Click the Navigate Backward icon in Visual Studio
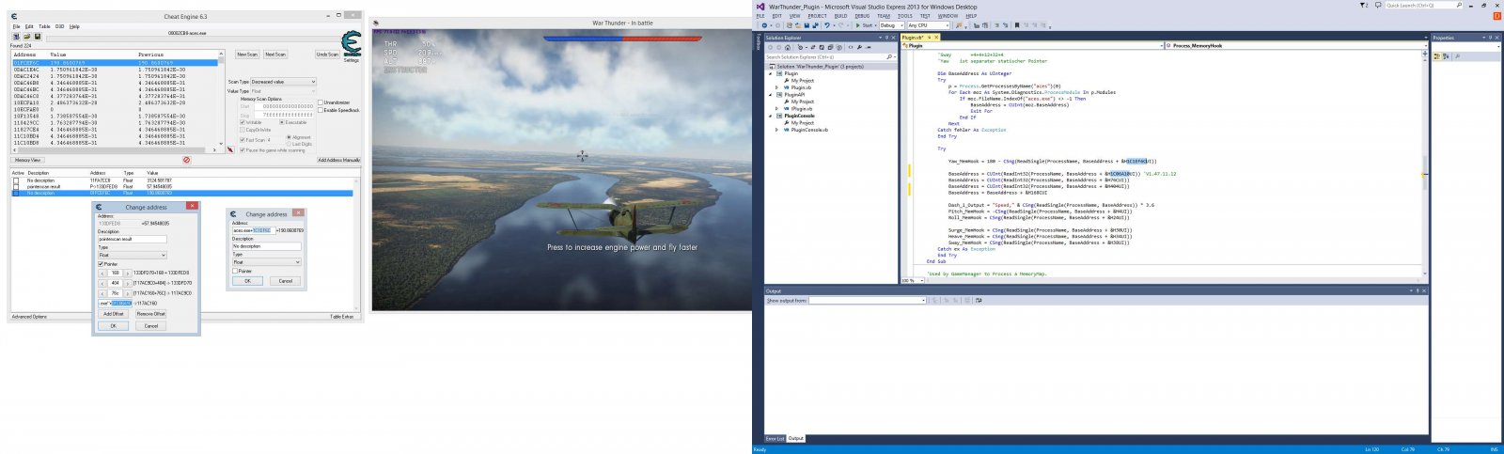1504x454 pixels. [x=764, y=25]
